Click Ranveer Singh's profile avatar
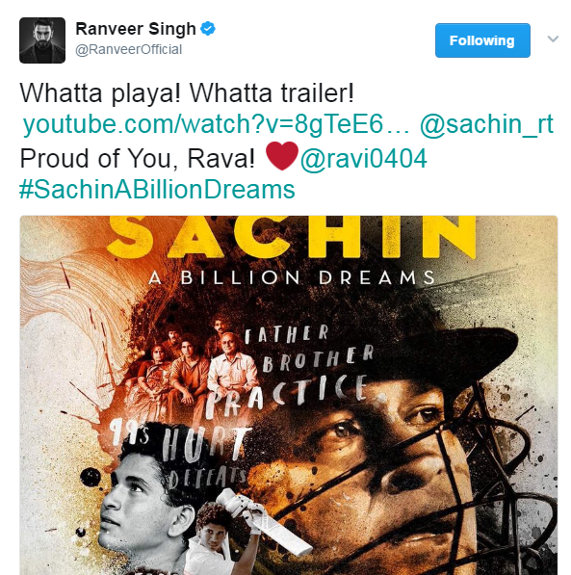 42,40
